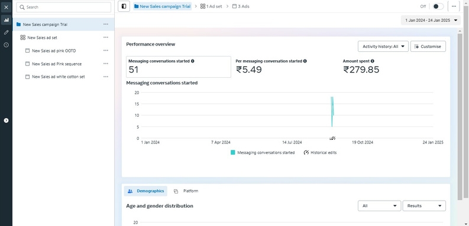This screenshot has width=469, height=226.
Task: Open more options for New Sales ad pink OOTD
Action: [106, 51]
